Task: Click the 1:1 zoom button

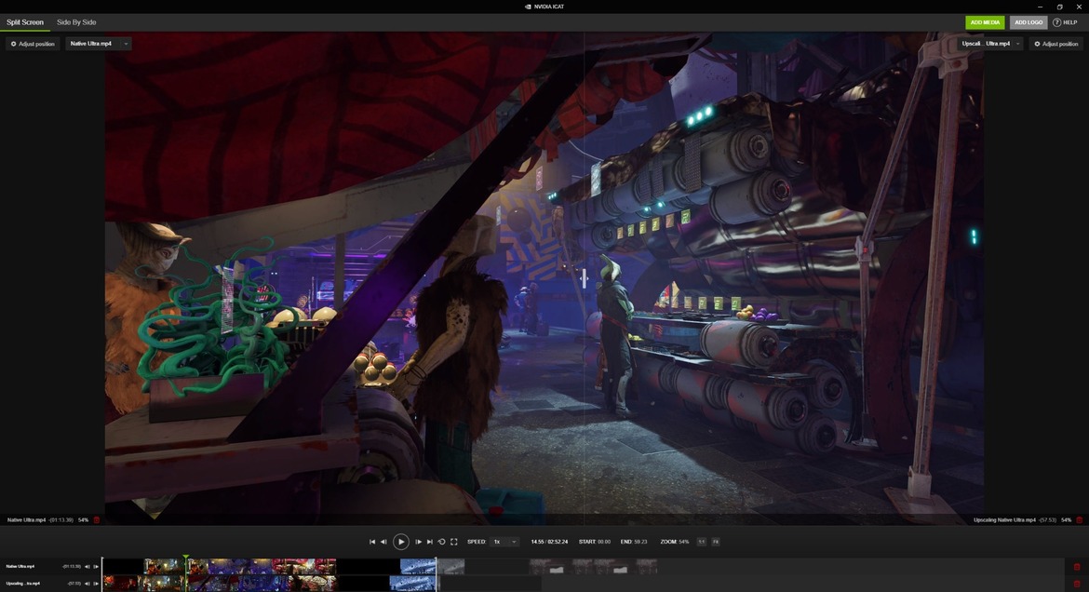Action: (x=702, y=542)
